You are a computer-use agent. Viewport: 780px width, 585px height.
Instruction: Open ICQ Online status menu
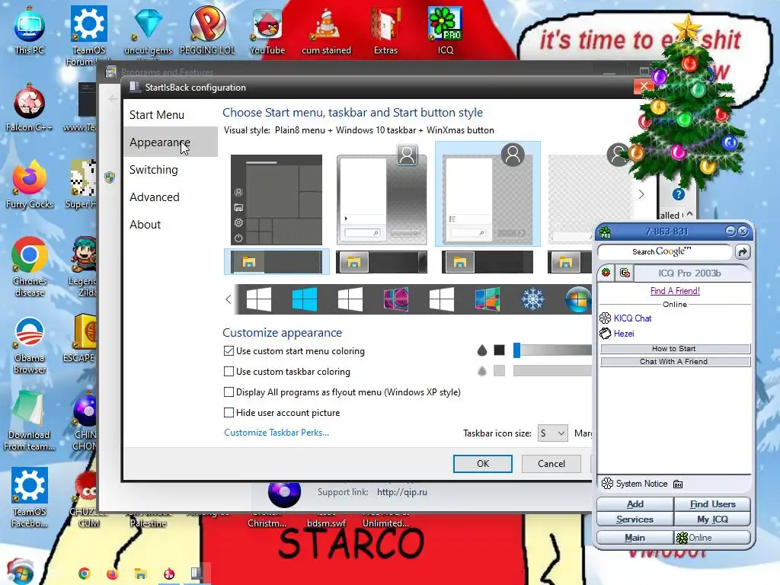click(712, 538)
